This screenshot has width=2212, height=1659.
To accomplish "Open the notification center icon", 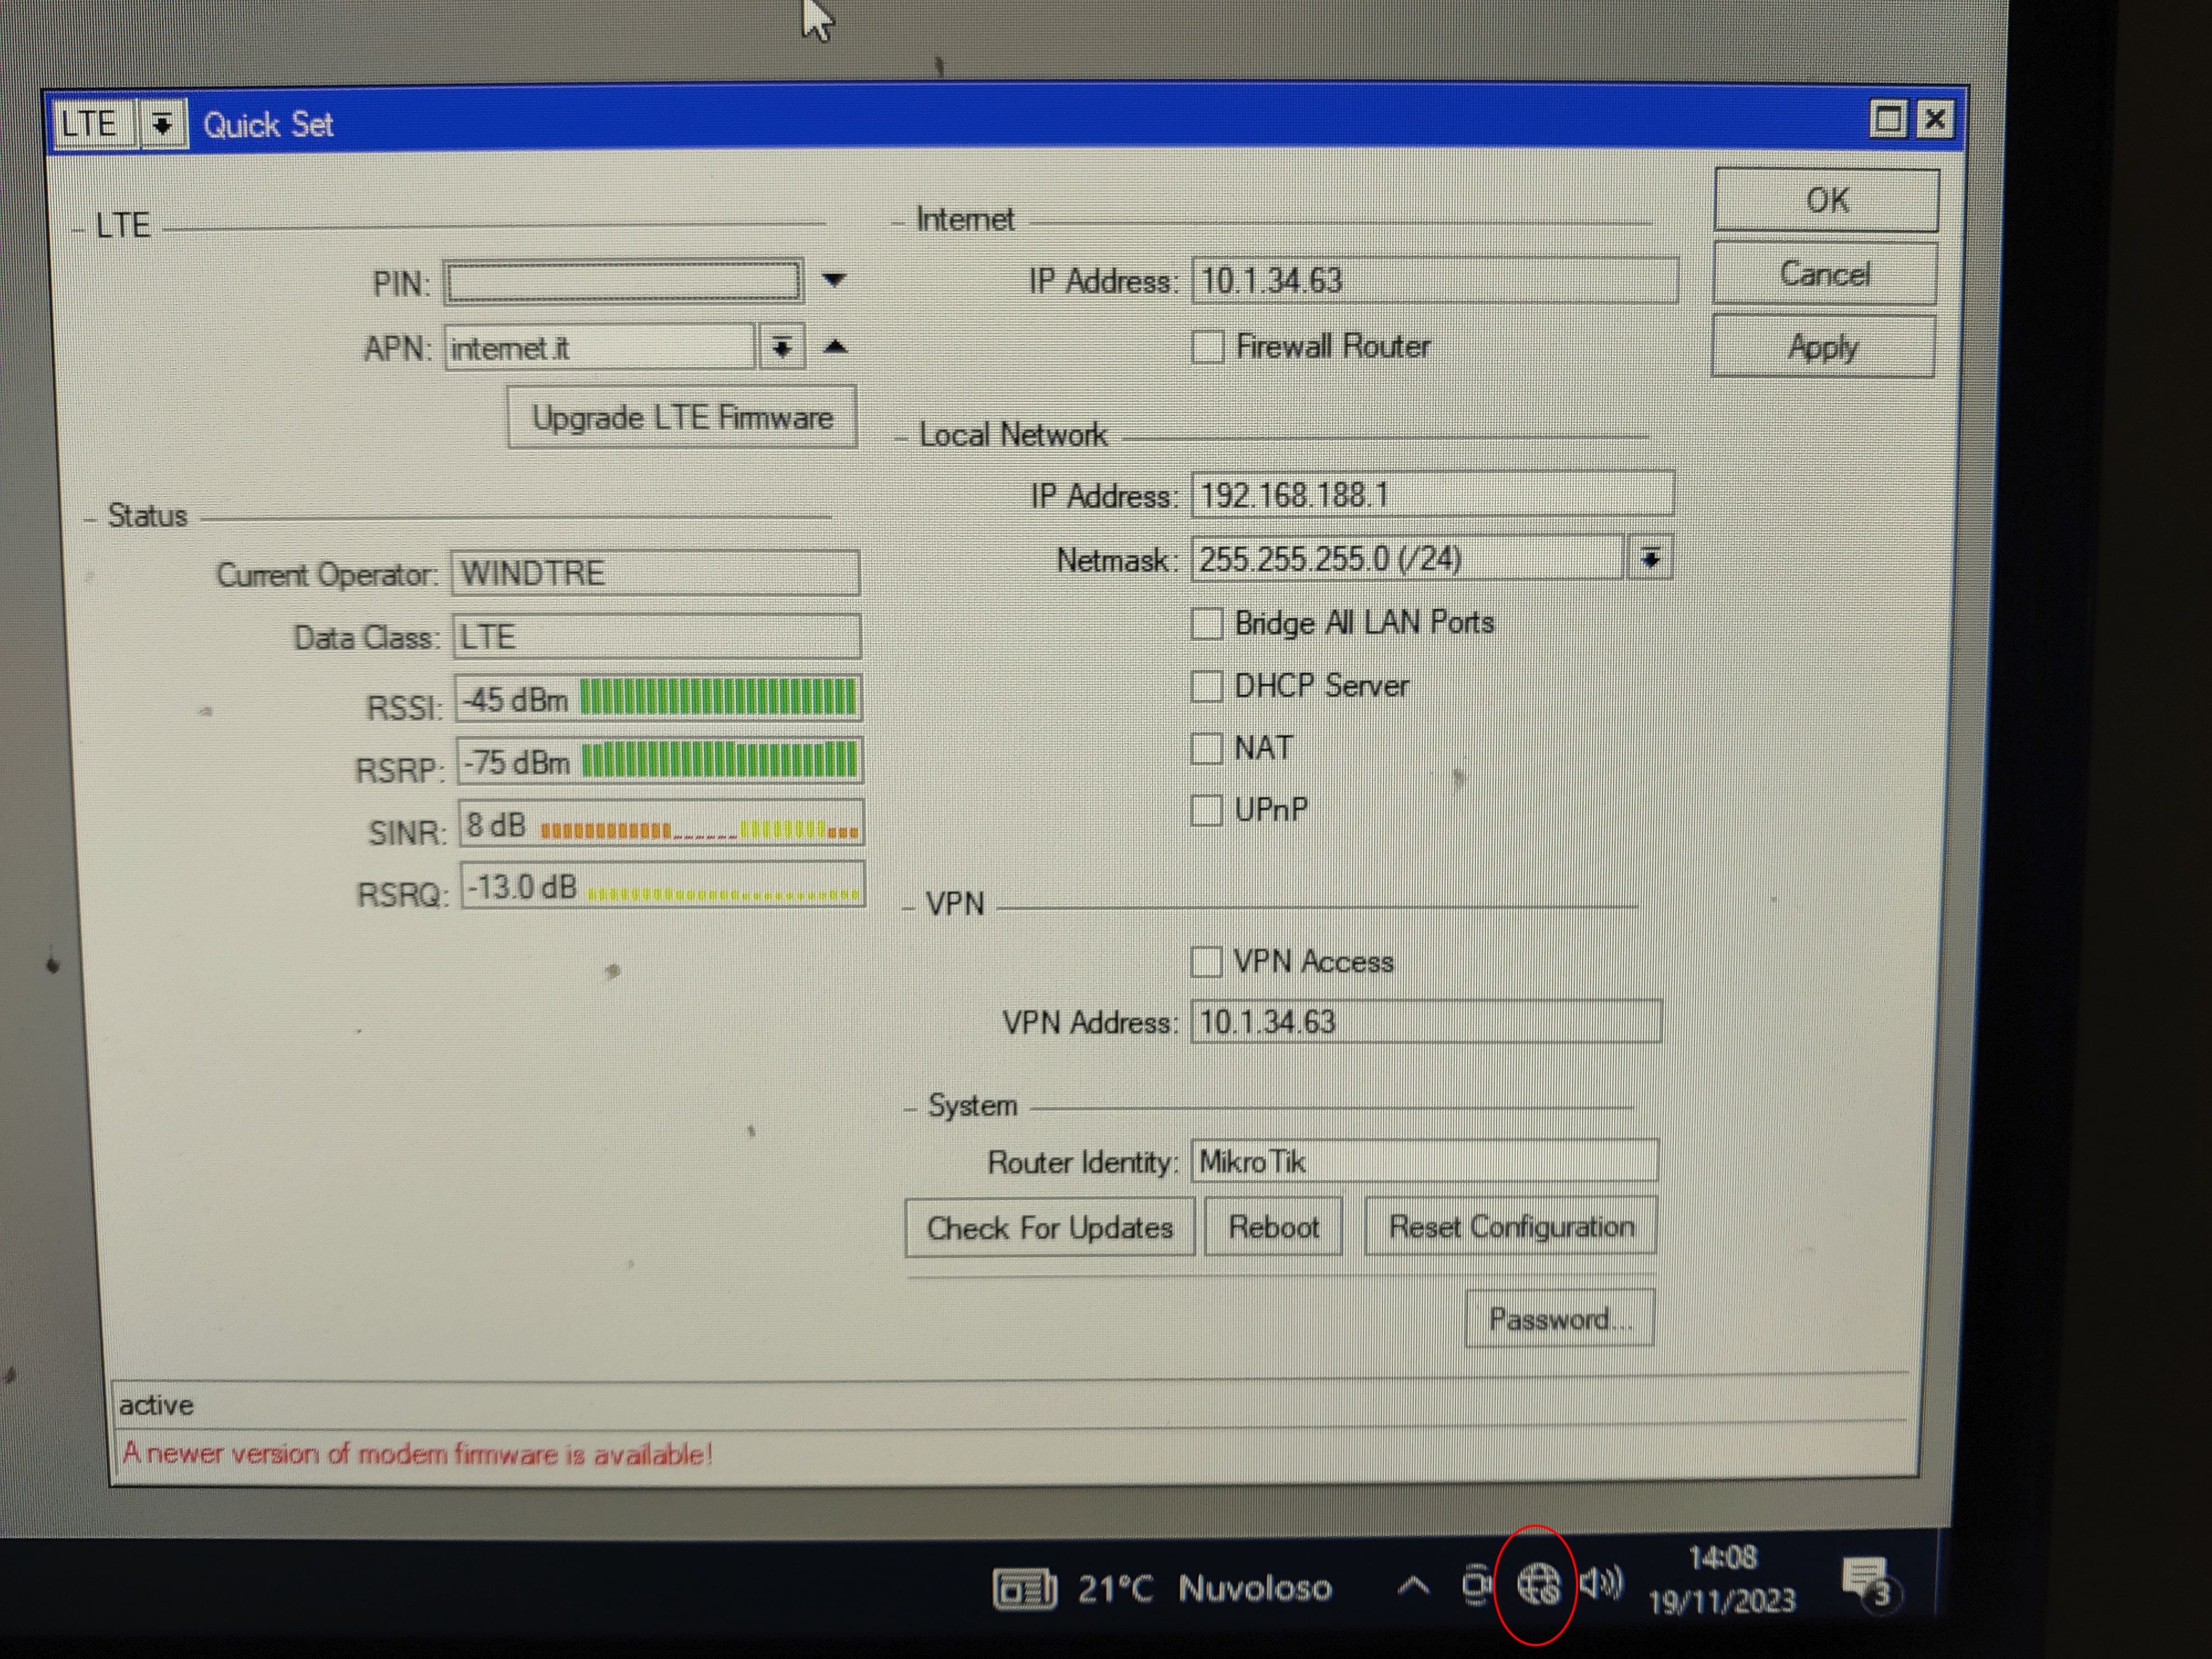I will tap(1869, 1584).
